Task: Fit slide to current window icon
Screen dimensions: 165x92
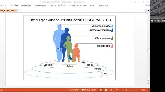Action: pyautogui.click(x=148, y=90)
